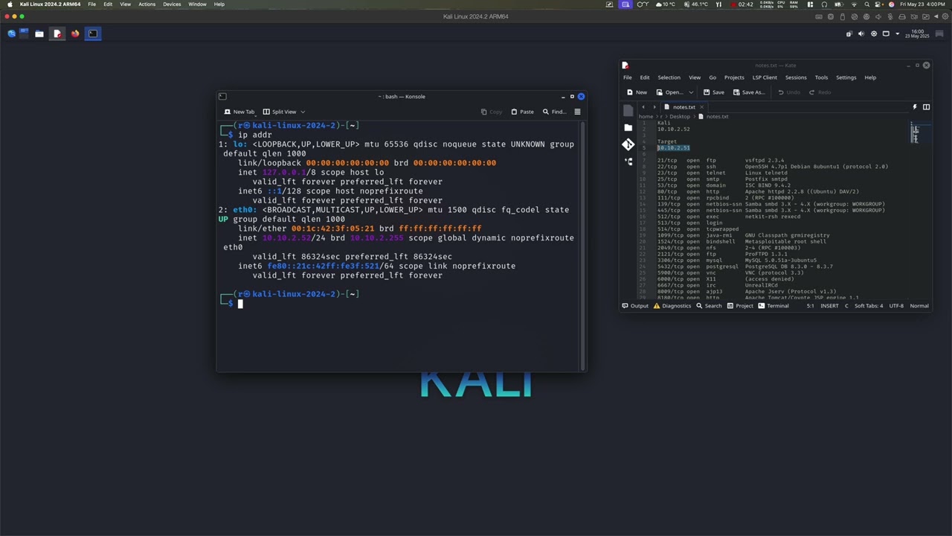Select the notes.txt tab in Kate
Screen dimensions: 952x536
coord(684,107)
